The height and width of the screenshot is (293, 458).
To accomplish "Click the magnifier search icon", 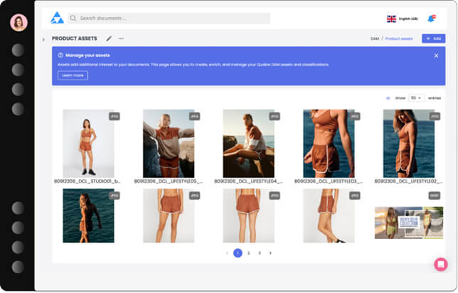I will [x=73, y=18].
